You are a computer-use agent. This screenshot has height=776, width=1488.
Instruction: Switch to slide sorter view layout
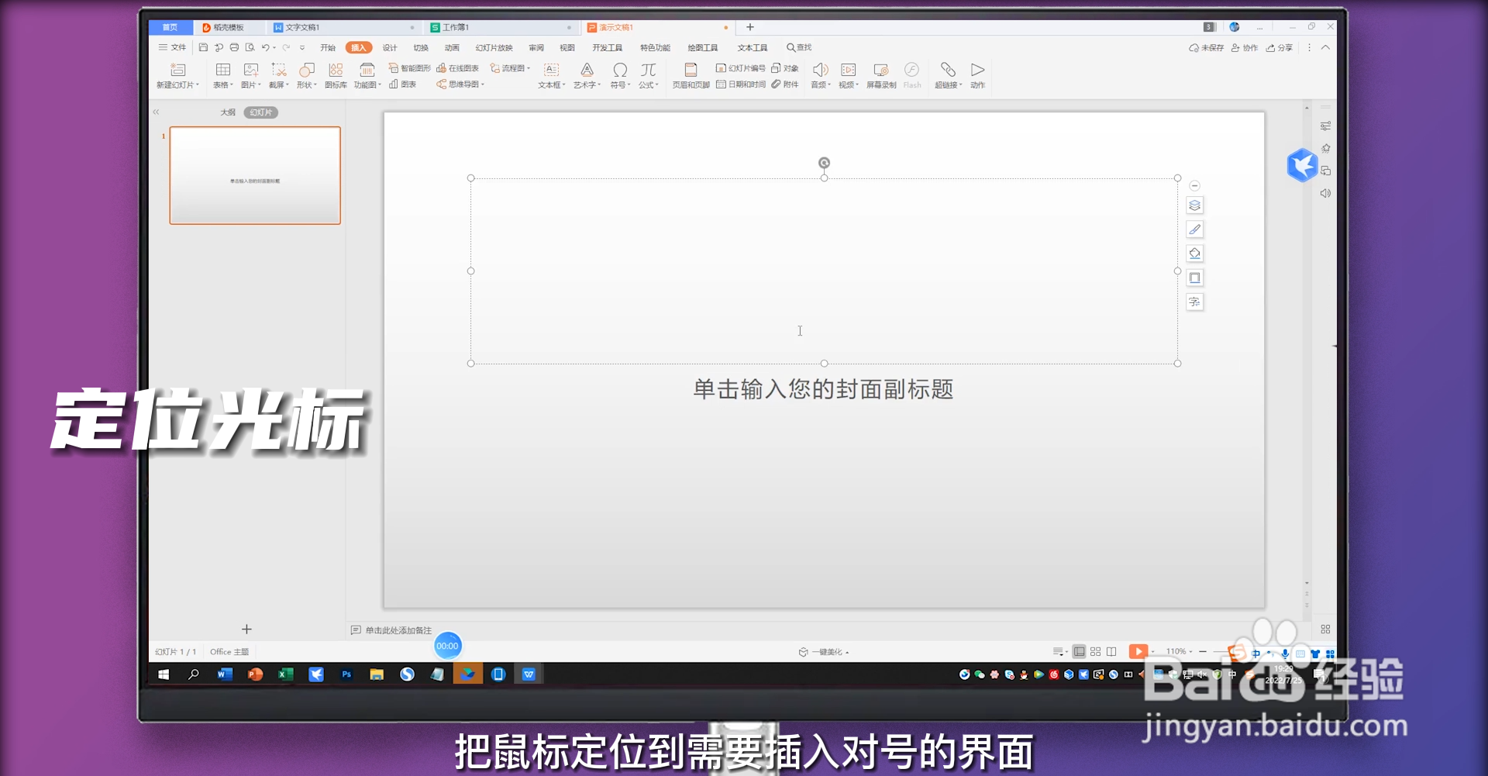coord(1095,651)
